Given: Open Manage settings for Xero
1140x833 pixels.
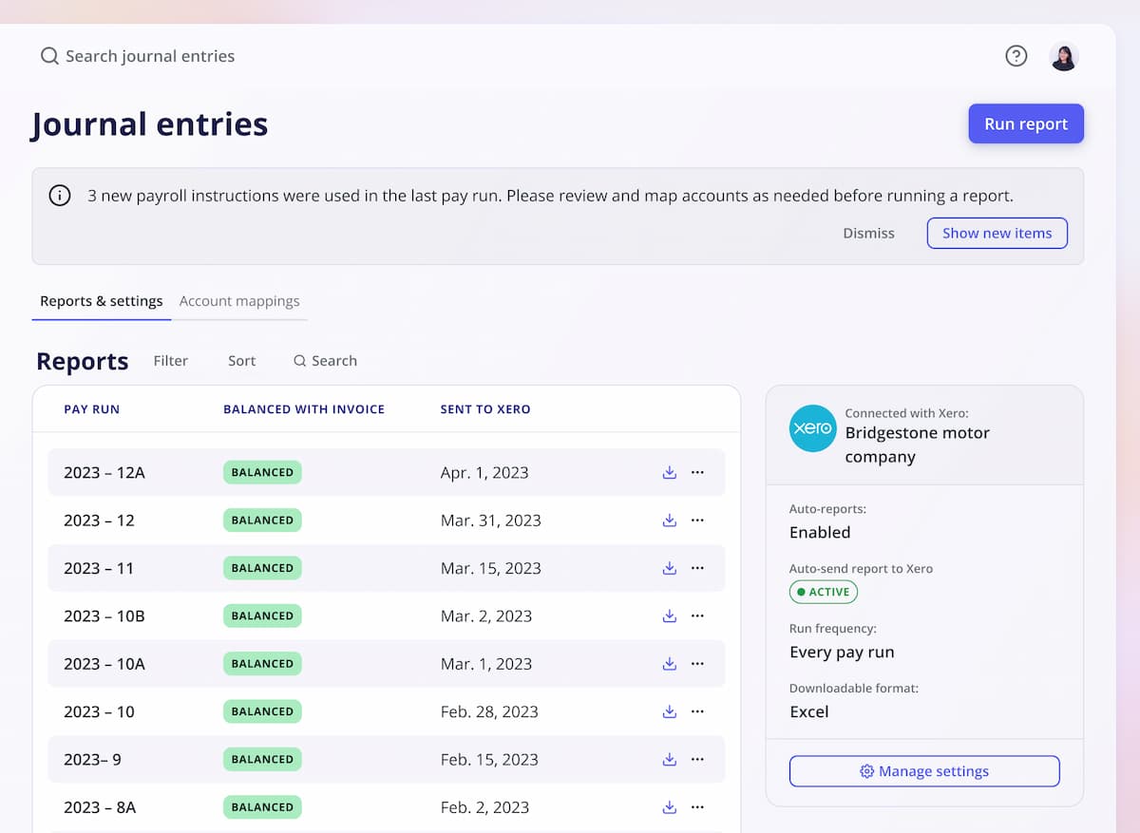Looking at the screenshot, I should click(x=923, y=771).
